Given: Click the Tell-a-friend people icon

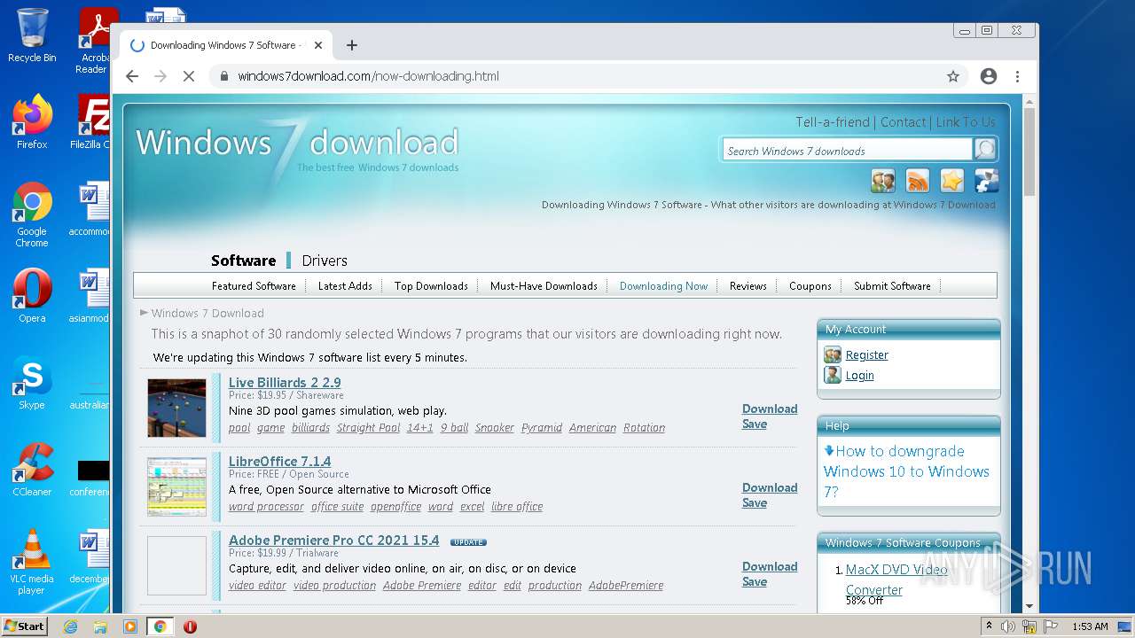Looking at the screenshot, I should point(883,181).
